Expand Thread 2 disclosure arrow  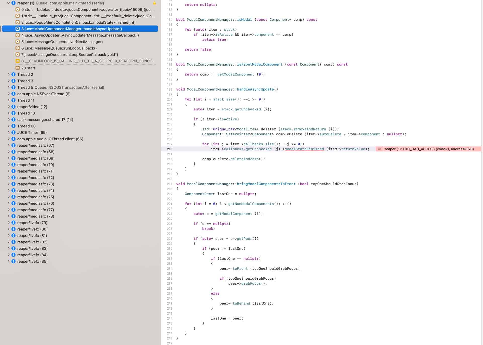9,74
